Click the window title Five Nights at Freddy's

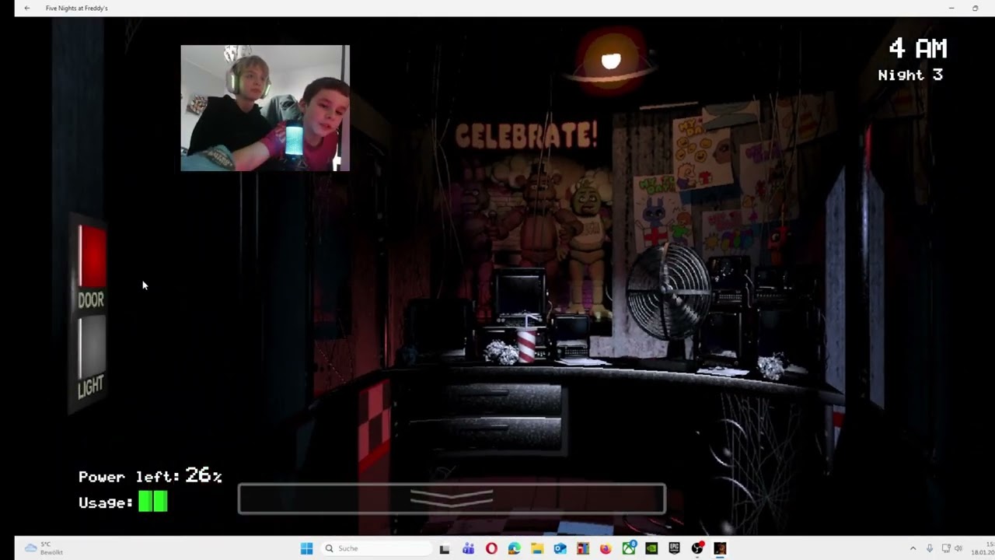tap(77, 8)
